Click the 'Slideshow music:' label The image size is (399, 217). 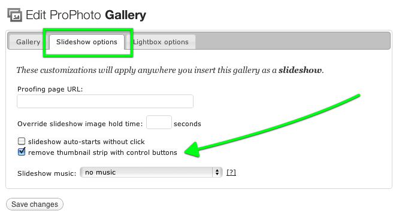point(47,173)
